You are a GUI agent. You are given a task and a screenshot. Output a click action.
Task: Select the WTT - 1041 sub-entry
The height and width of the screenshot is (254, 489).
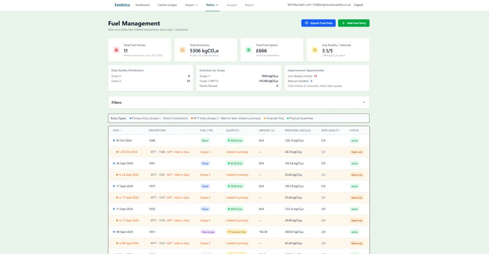239,175
